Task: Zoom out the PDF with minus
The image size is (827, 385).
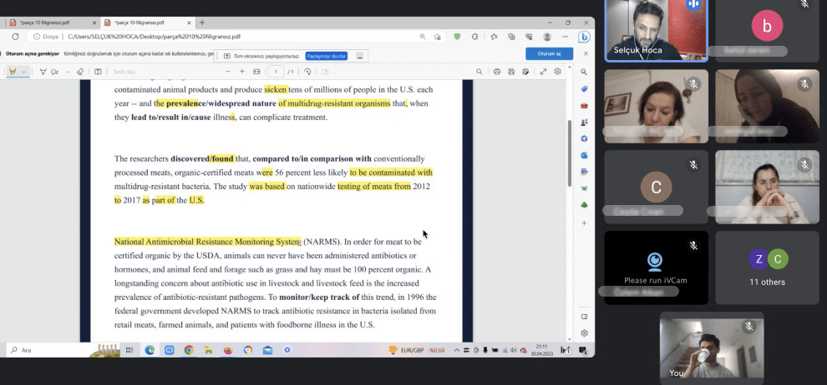Action: coord(228,72)
